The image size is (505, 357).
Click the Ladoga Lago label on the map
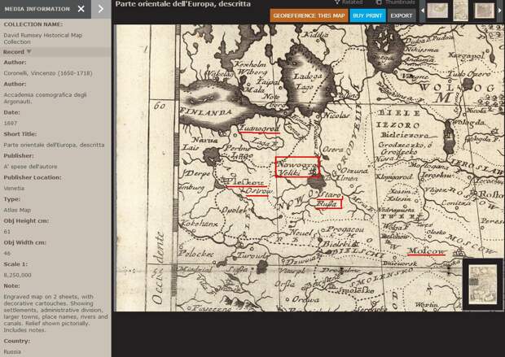point(307,81)
